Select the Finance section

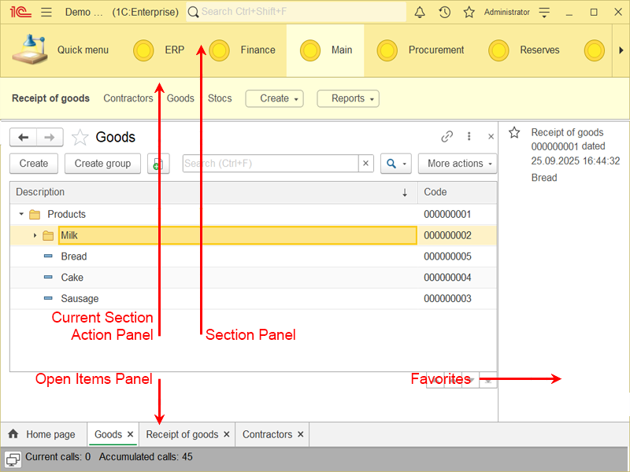click(258, 50)
